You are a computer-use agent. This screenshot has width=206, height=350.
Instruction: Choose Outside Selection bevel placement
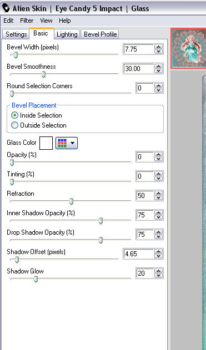click(14, 125)
